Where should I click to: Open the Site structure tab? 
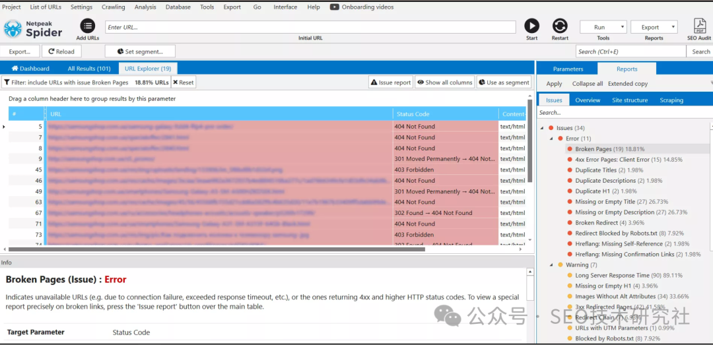[630, 100]
